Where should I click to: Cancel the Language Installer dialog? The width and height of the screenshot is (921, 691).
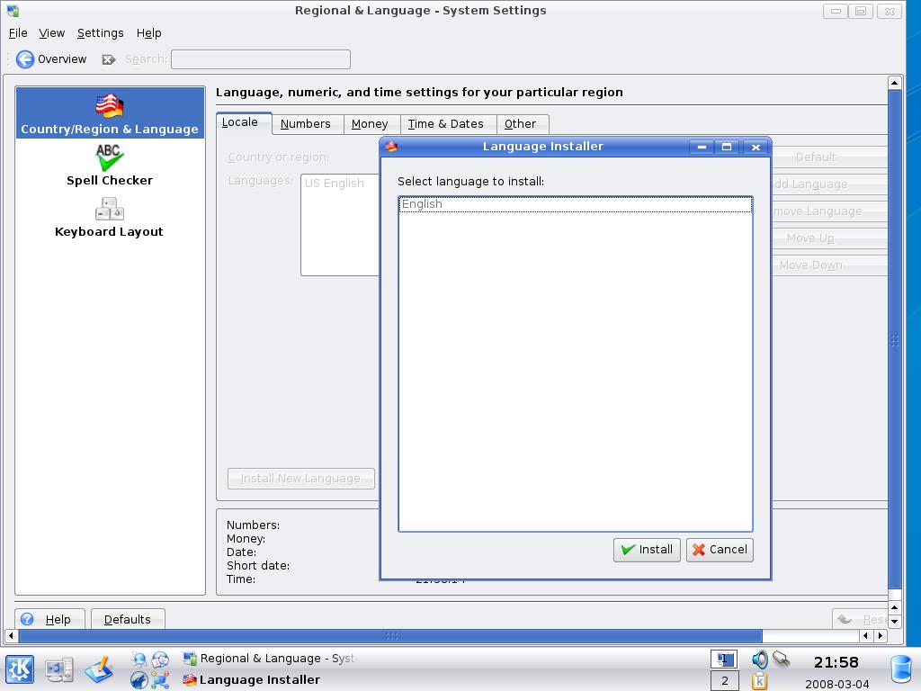point(720,550)
